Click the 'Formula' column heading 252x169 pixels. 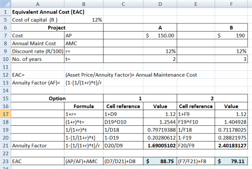tap(84, 106)
